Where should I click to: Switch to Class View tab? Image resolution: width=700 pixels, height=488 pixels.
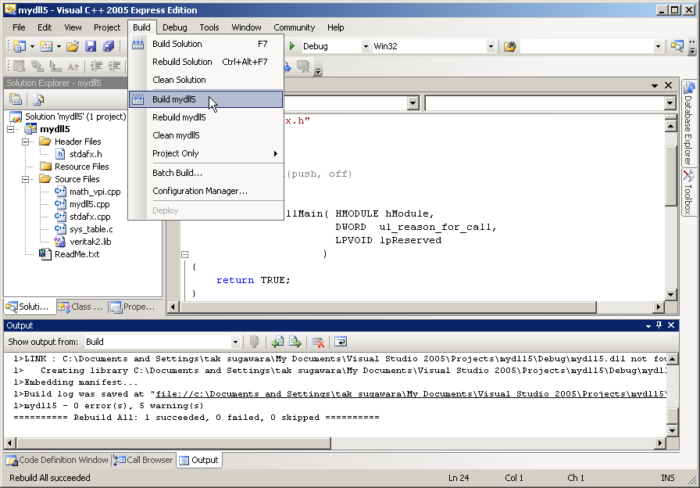click(x=82, y=307)
